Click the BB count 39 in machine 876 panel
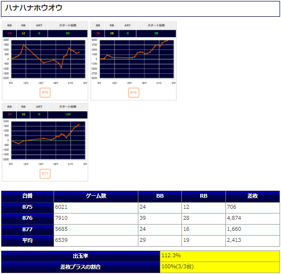 click(98, 34)
